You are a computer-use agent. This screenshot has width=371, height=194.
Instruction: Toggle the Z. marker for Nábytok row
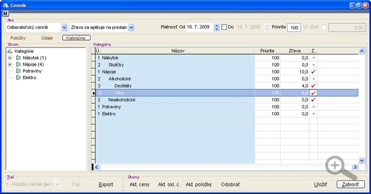pyautogui.click(x=314, y=58)
